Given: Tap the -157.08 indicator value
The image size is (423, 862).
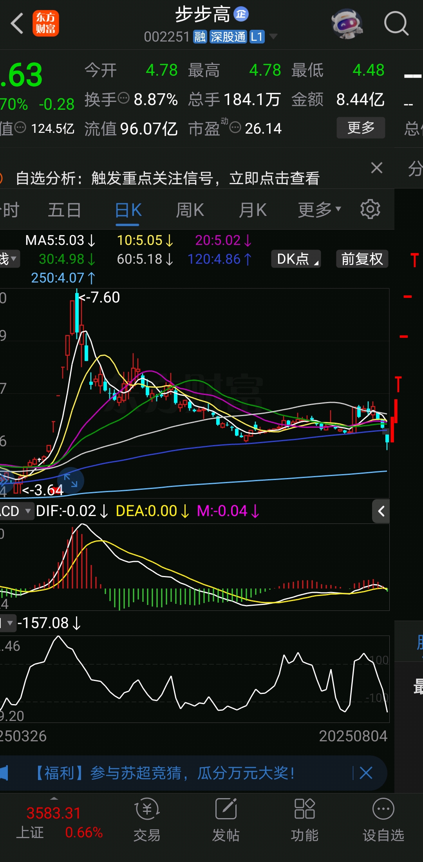Looking at the screenshot, I should (49, 623).
